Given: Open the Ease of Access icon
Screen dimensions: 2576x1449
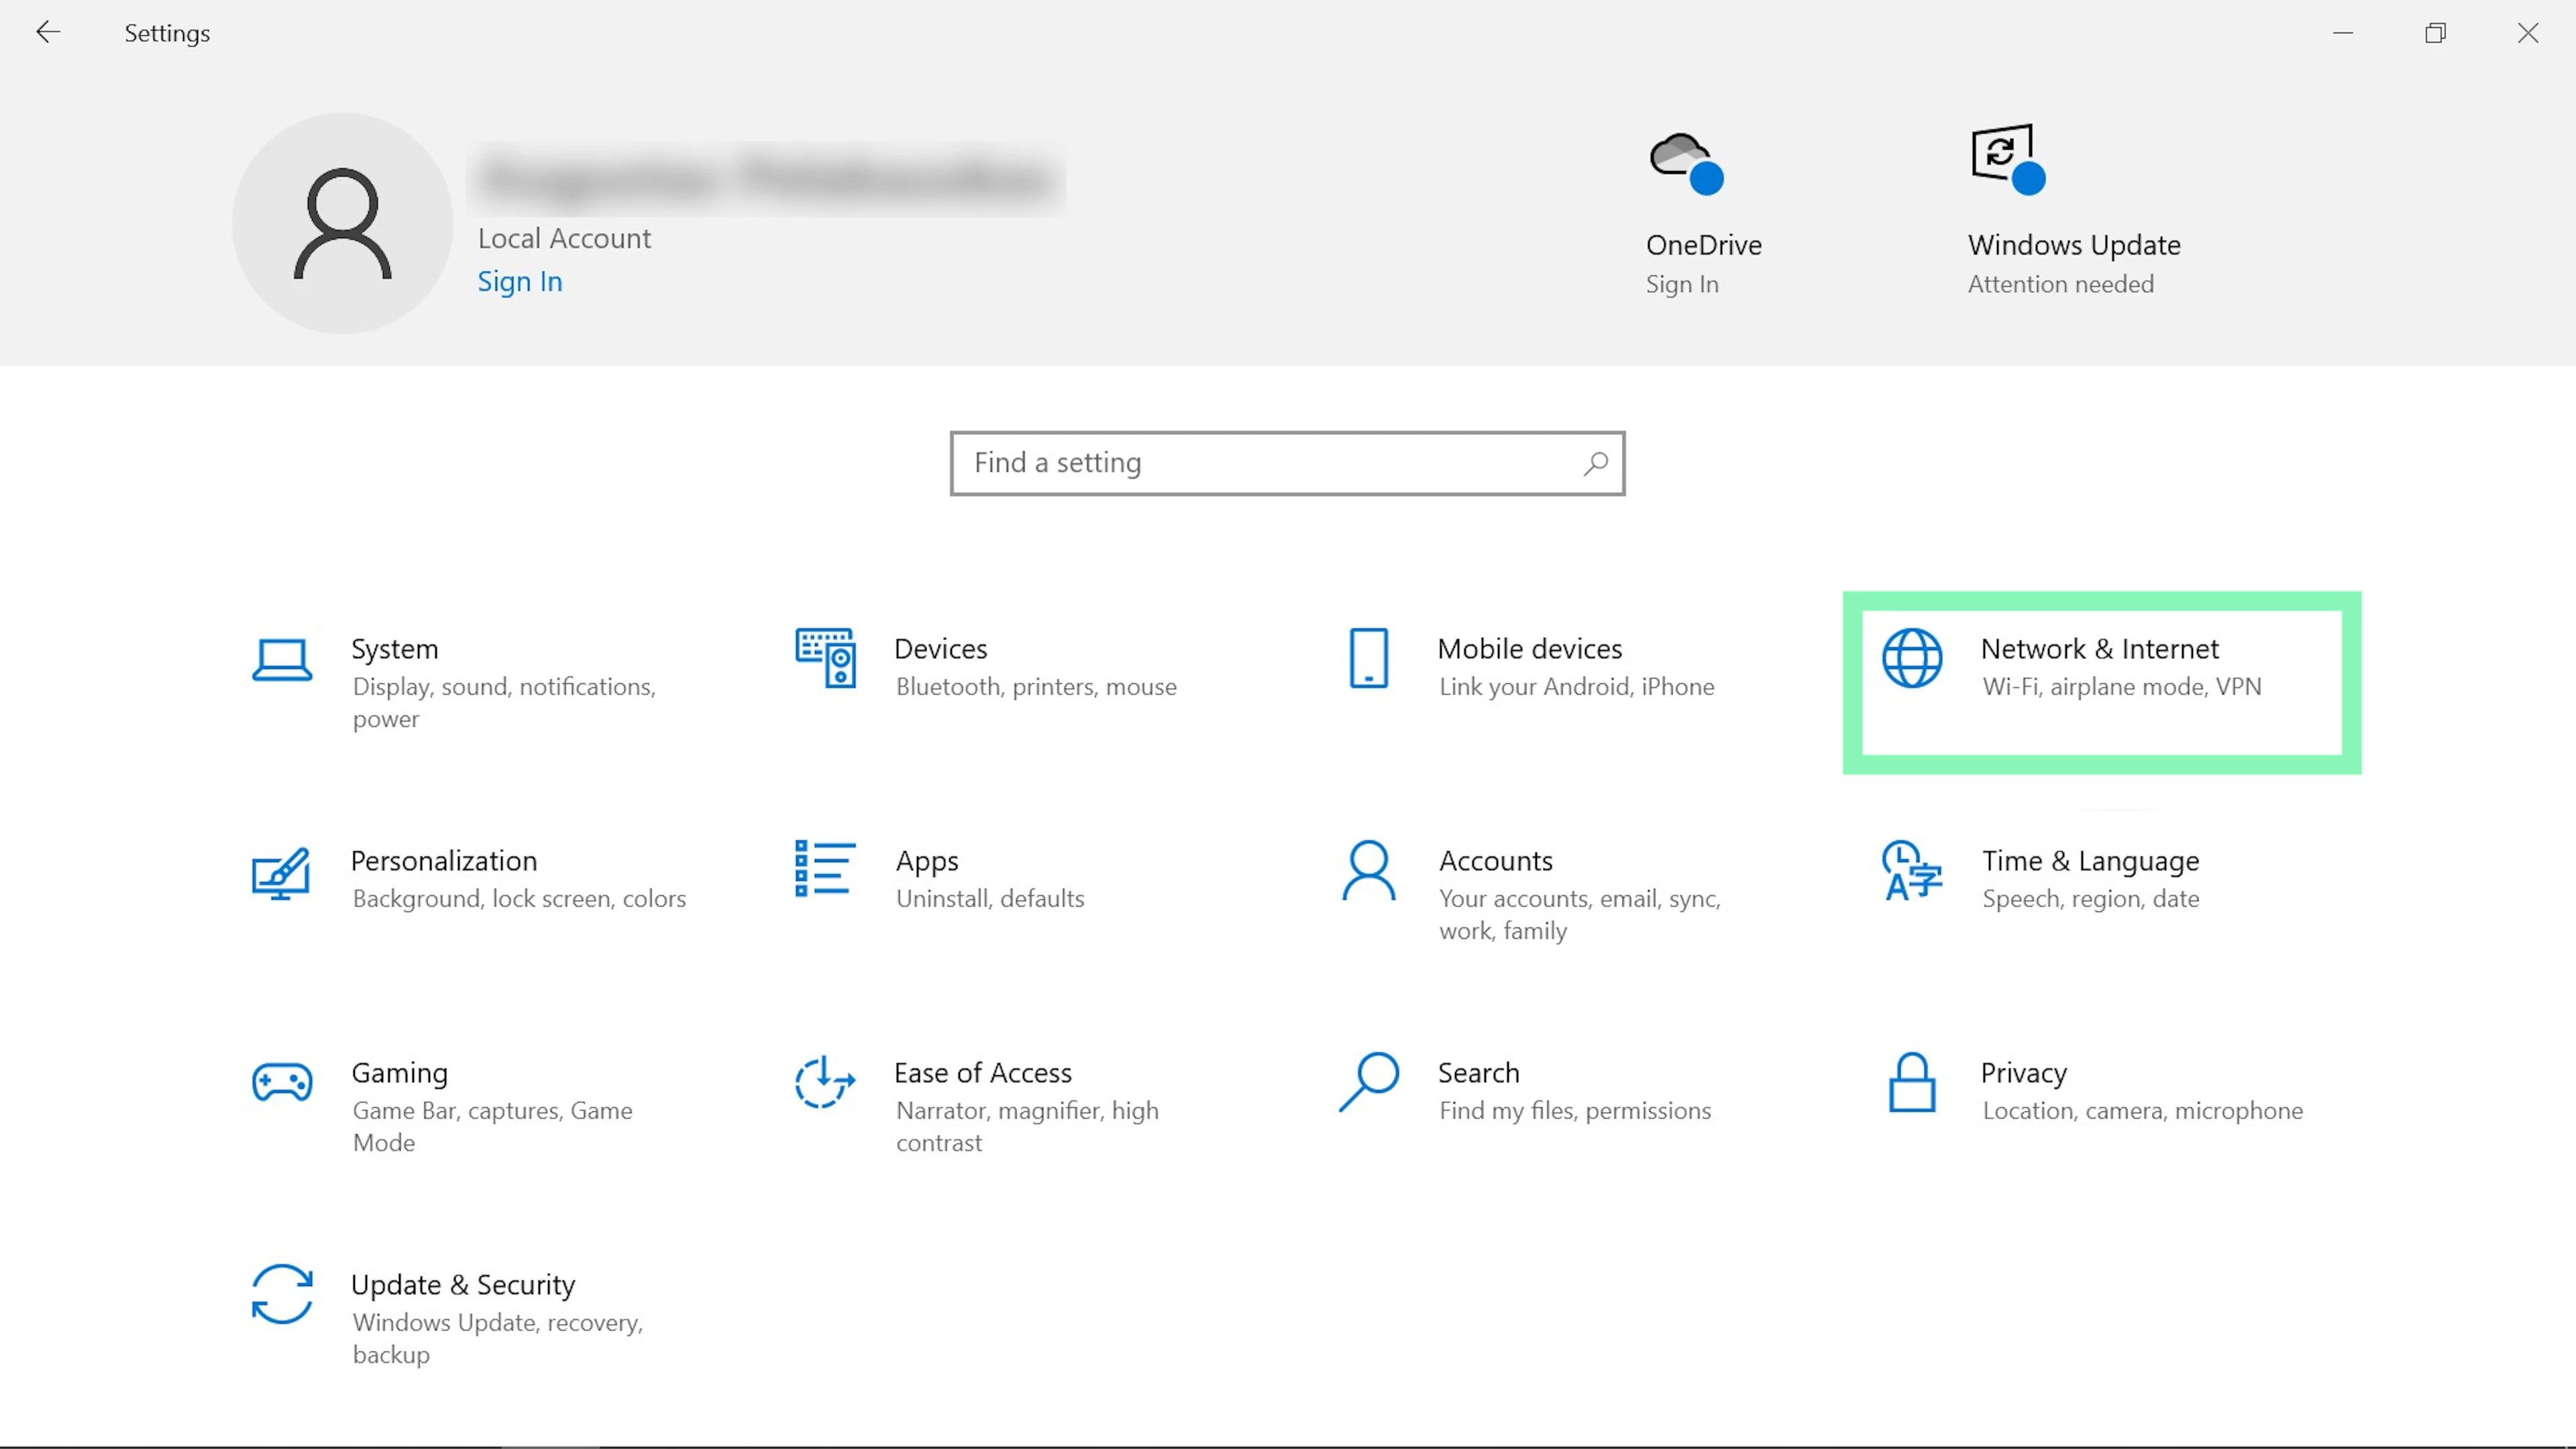Looking at the screenshot, I should point(825,1082).
